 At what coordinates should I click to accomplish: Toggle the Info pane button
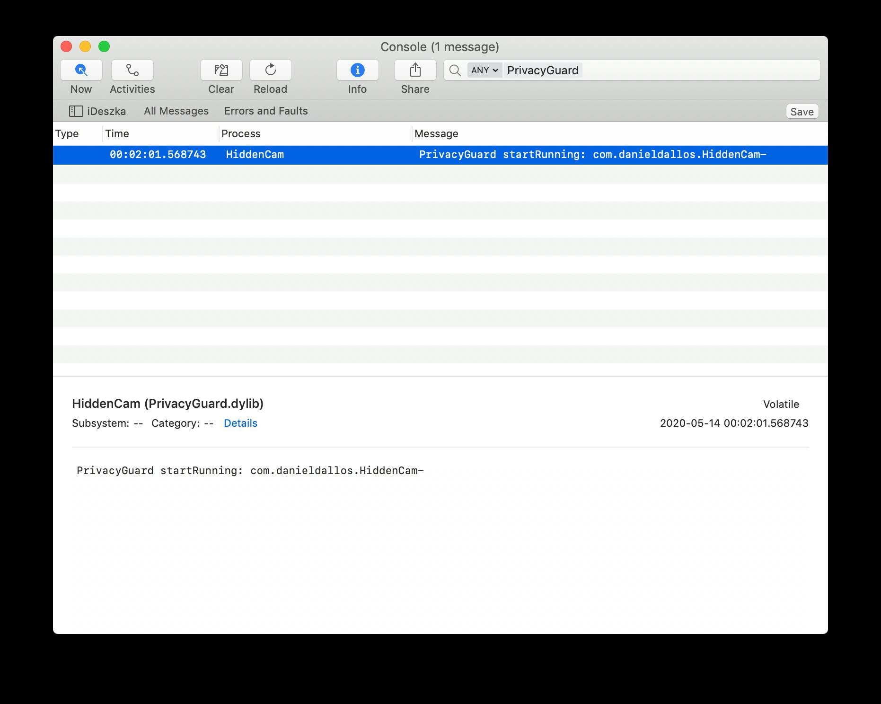(357, 70)
